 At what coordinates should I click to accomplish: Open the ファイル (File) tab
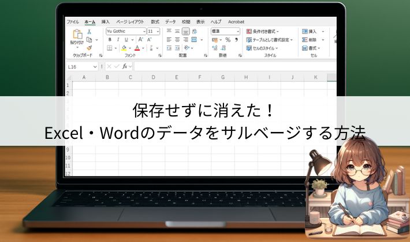(x=73, y=22)
